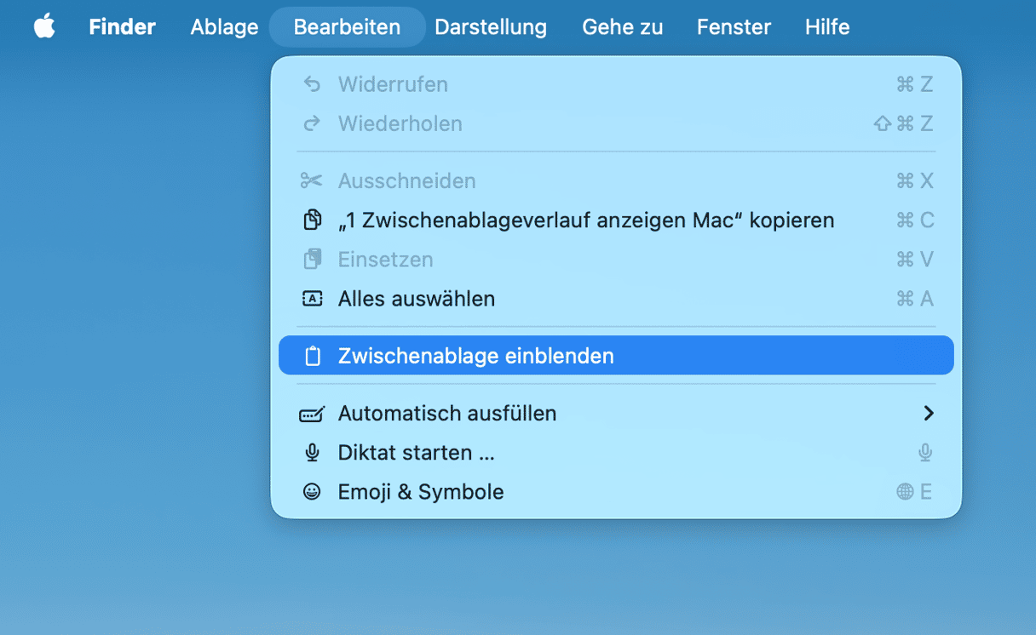Screen dimensions: 1036x635
Task: Open the Gehe zu menu
Action: coord(622,27)
